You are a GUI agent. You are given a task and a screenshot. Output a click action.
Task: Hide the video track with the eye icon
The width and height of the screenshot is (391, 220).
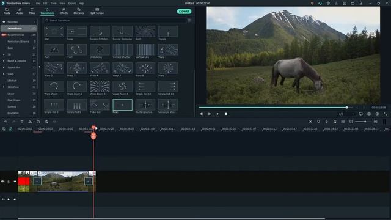(15, 182)
